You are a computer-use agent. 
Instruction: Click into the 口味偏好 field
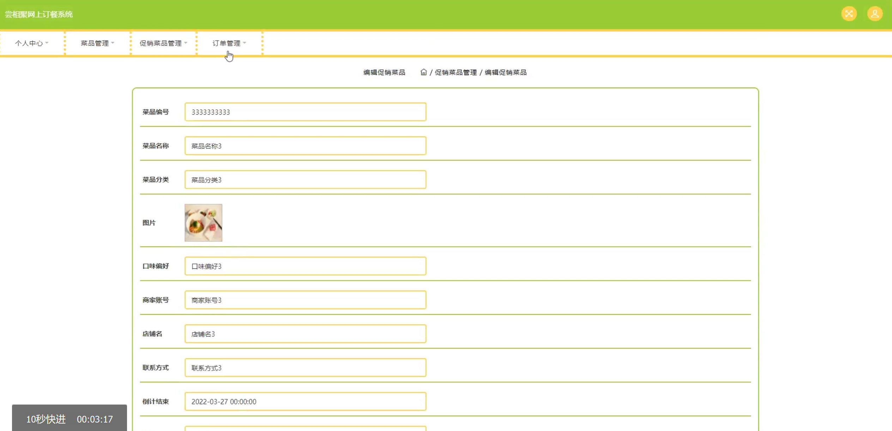[x=305, y=266]
